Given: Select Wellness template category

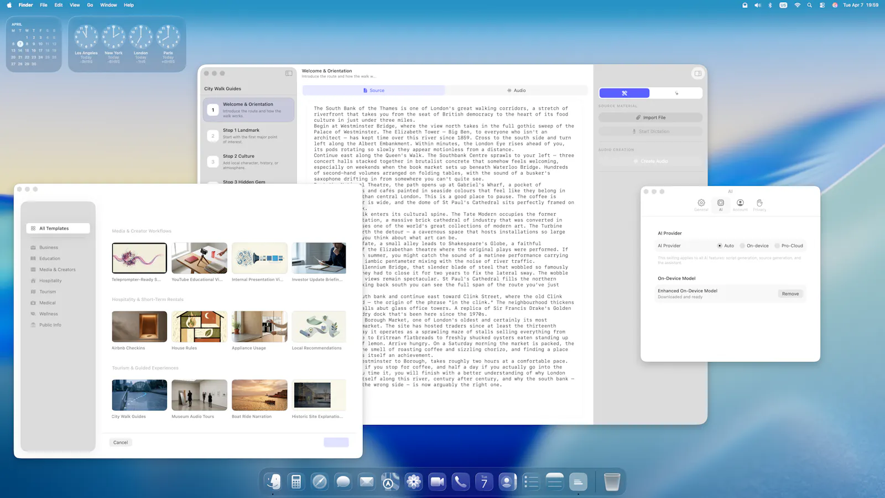Looking at the screenshot, I should [x=58, y=314].
